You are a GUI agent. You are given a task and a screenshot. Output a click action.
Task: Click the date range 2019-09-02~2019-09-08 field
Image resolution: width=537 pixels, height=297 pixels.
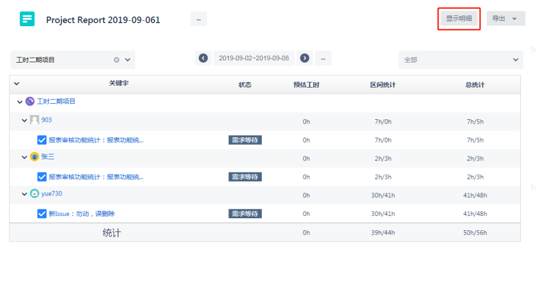pos(254,58)
